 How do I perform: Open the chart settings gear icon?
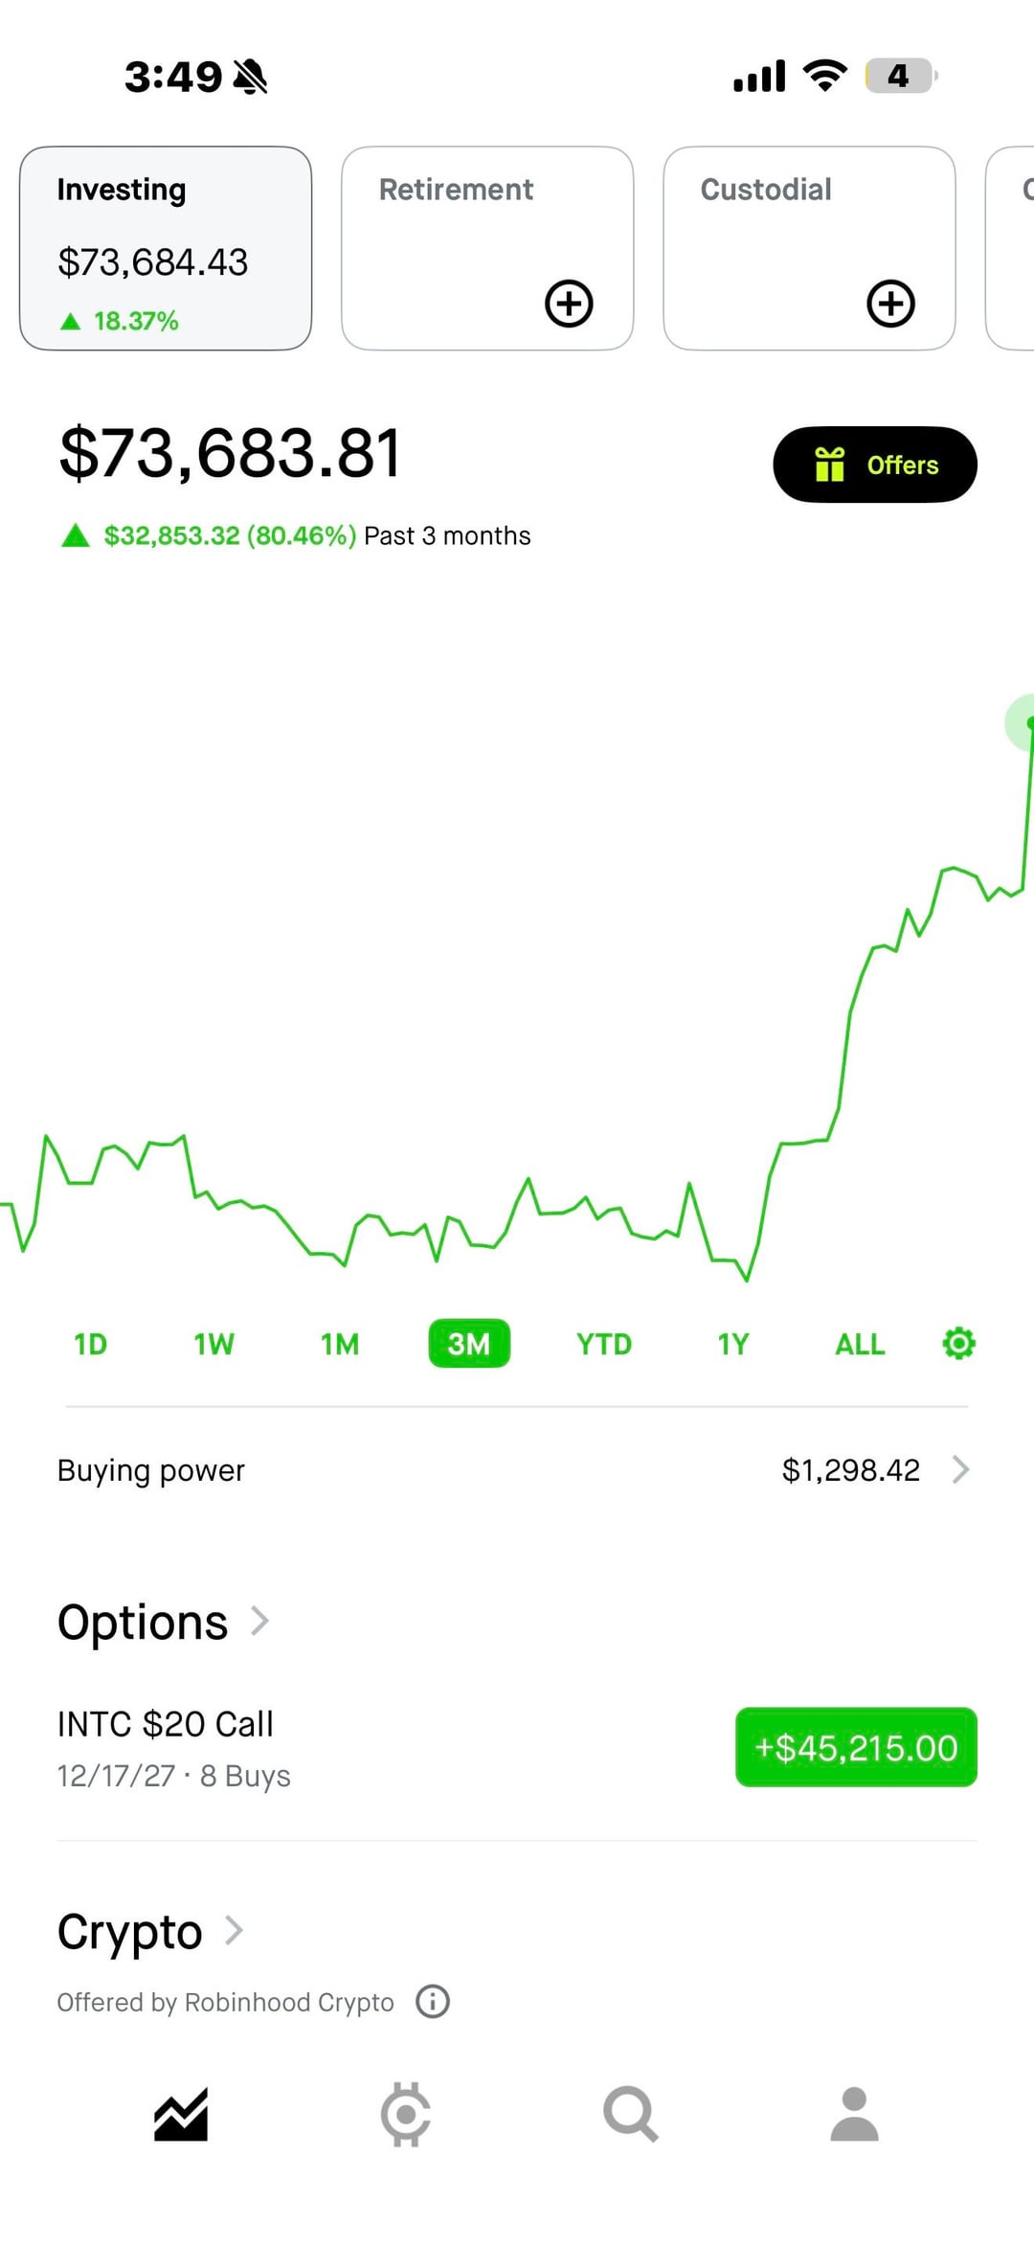tap(958, 1344)
